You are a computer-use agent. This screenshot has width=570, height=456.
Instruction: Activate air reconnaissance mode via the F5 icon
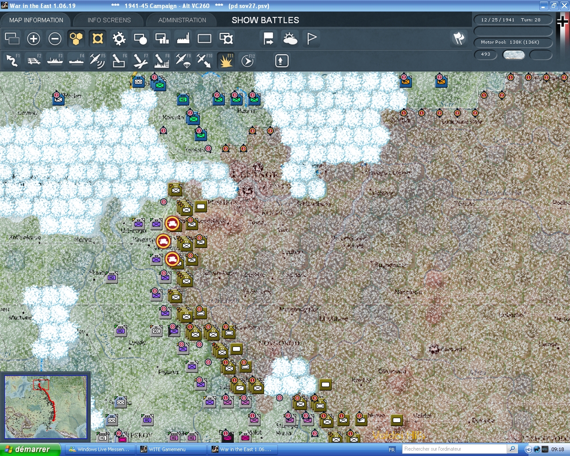point(98,60)
